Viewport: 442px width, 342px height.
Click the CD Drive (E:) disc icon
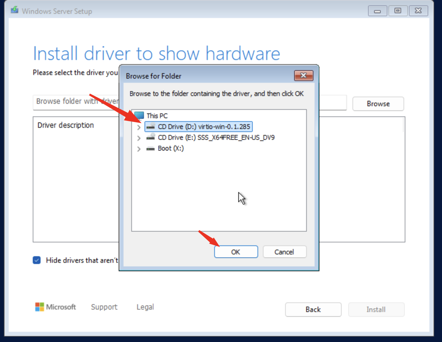tap(151, 137)
